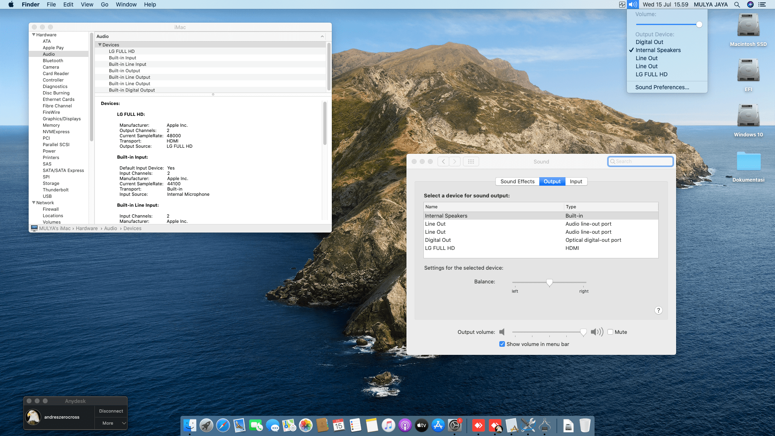This screenshot has height=436, width=775.
Task: Disconnect the AnyDesk session
Action: (x=111, y=411)
